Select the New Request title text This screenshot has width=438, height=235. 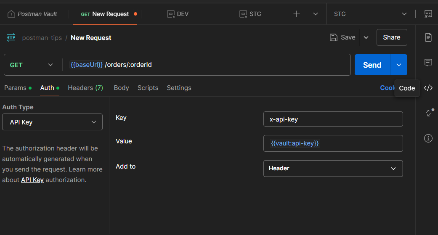coord(91,38)
